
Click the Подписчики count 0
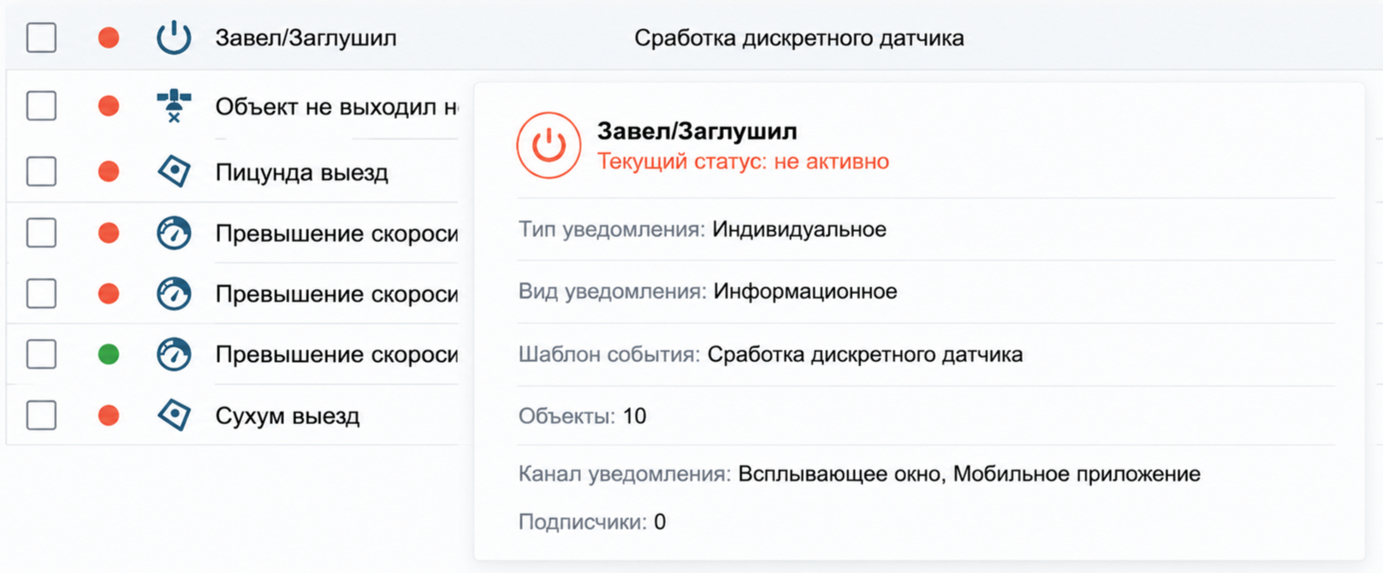pyautogui.click(x=660, y=522)
